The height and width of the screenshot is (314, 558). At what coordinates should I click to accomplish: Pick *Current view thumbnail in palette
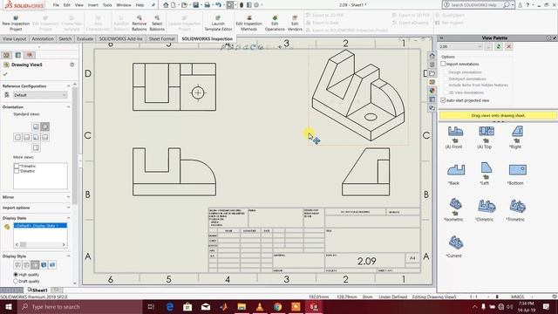(455, 242)
